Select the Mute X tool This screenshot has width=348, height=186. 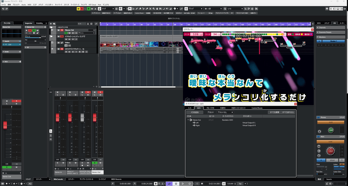(150, 9)
